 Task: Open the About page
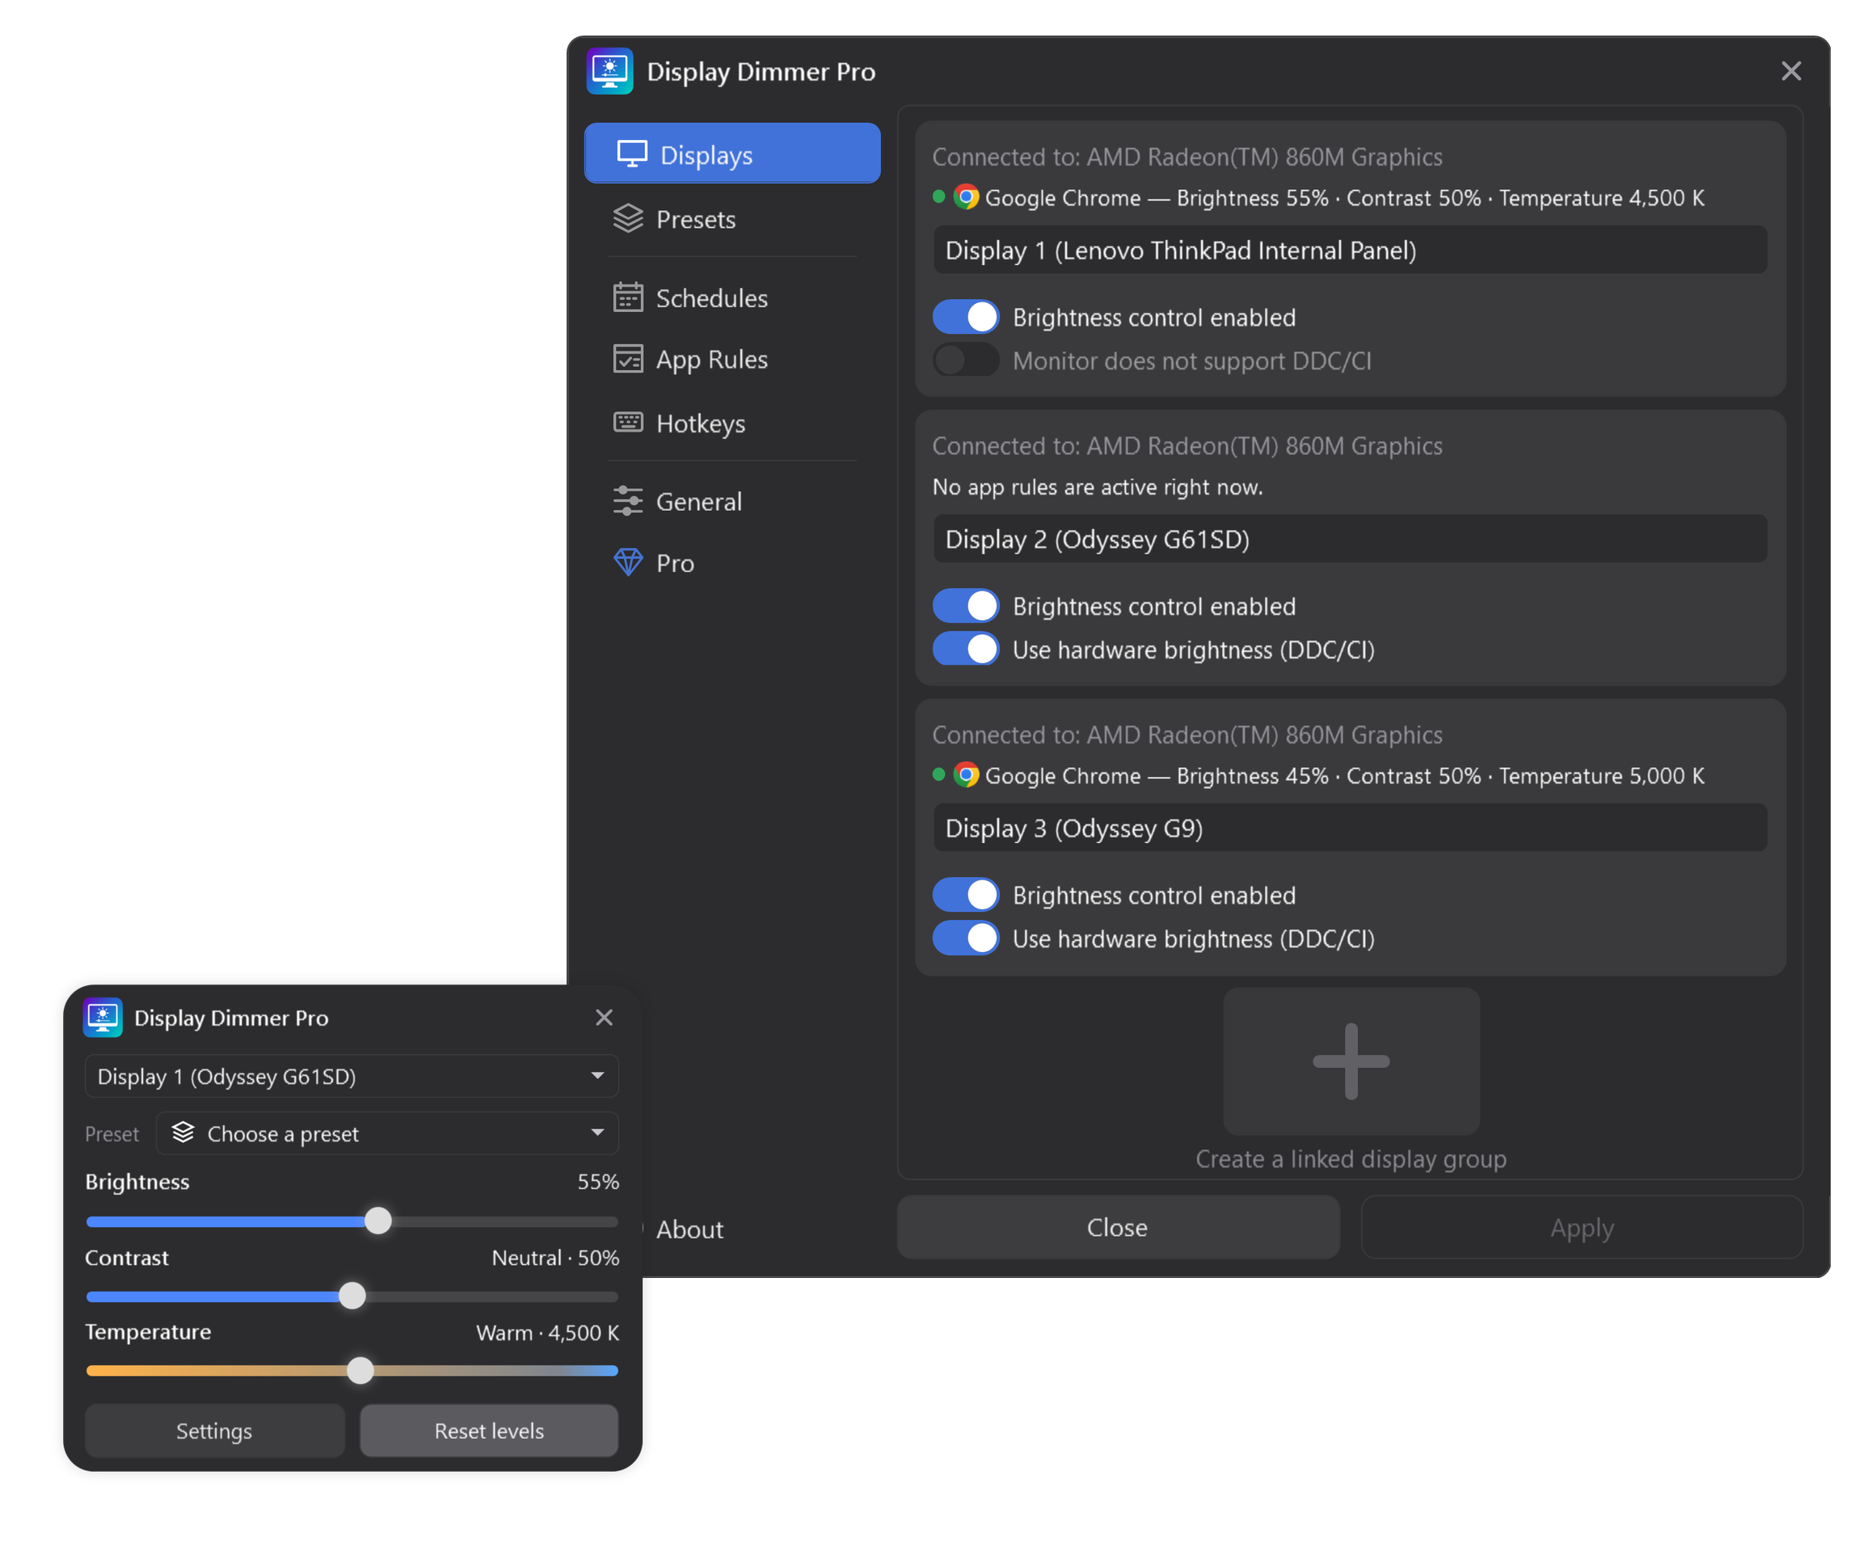tap(689, 1229)
